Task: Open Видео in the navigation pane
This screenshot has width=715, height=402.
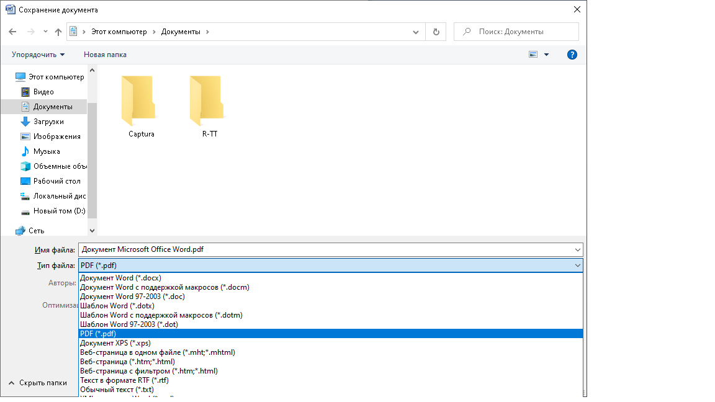Action: pyautogui.click(x=37, y=92)
